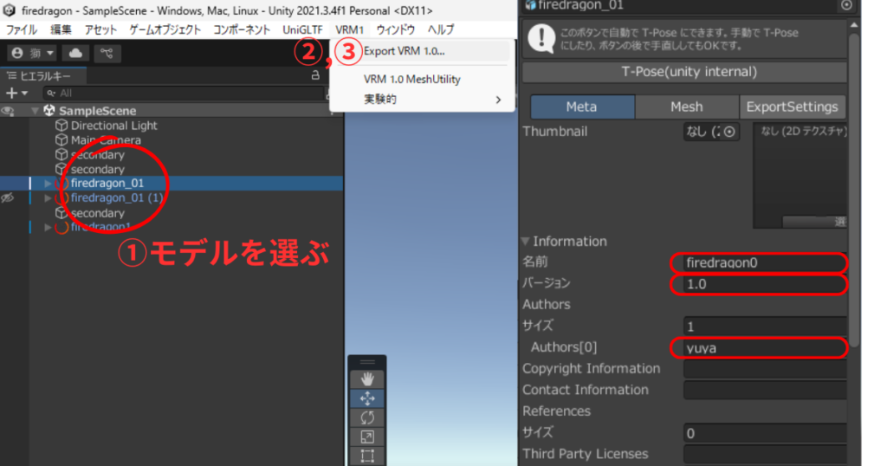Click the Unity scene icon beside SampleScene
Image resolution: width=887 pixels, height=466 pixels.
pos(49,111)
